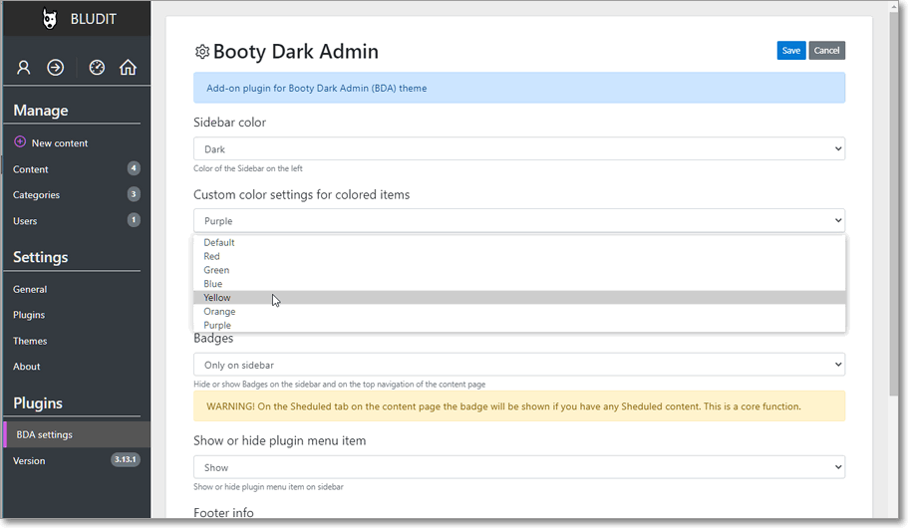
Task: Click the Footer info label
Action: (223, 512)
